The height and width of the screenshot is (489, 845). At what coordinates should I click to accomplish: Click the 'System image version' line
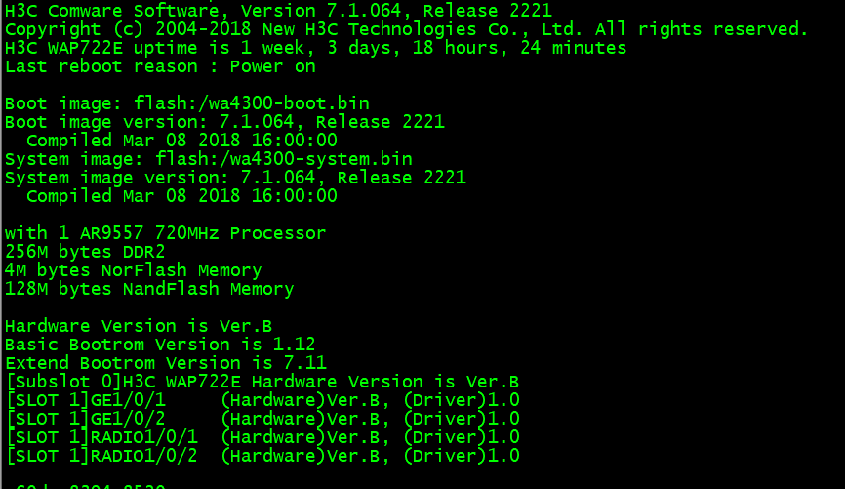(x=235, y=178)
